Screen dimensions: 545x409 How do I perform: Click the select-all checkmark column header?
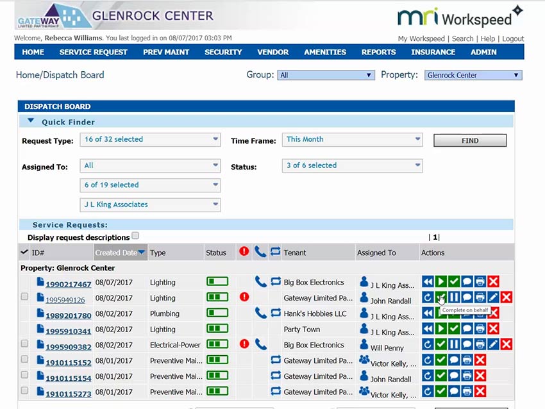coord(24,252)
